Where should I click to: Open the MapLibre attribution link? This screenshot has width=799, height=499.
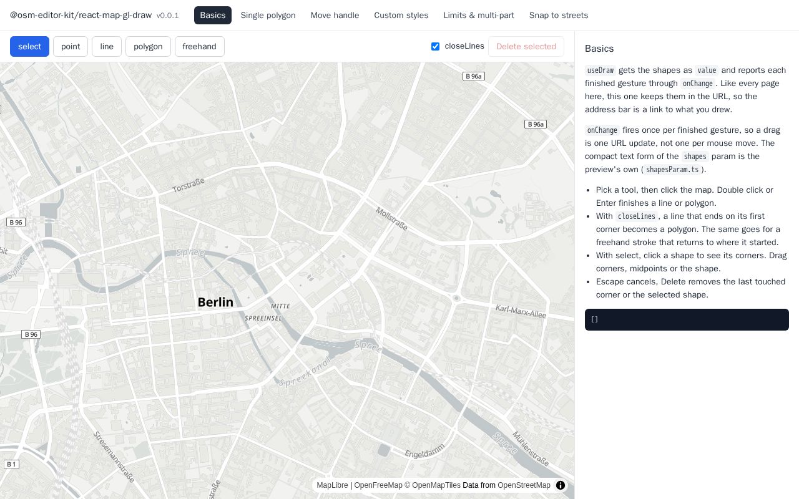pyautogui.click(x=332, y=485)
